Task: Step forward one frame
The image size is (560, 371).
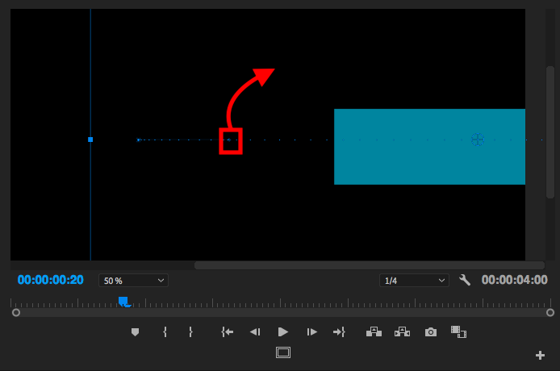Action: point(311,332)
